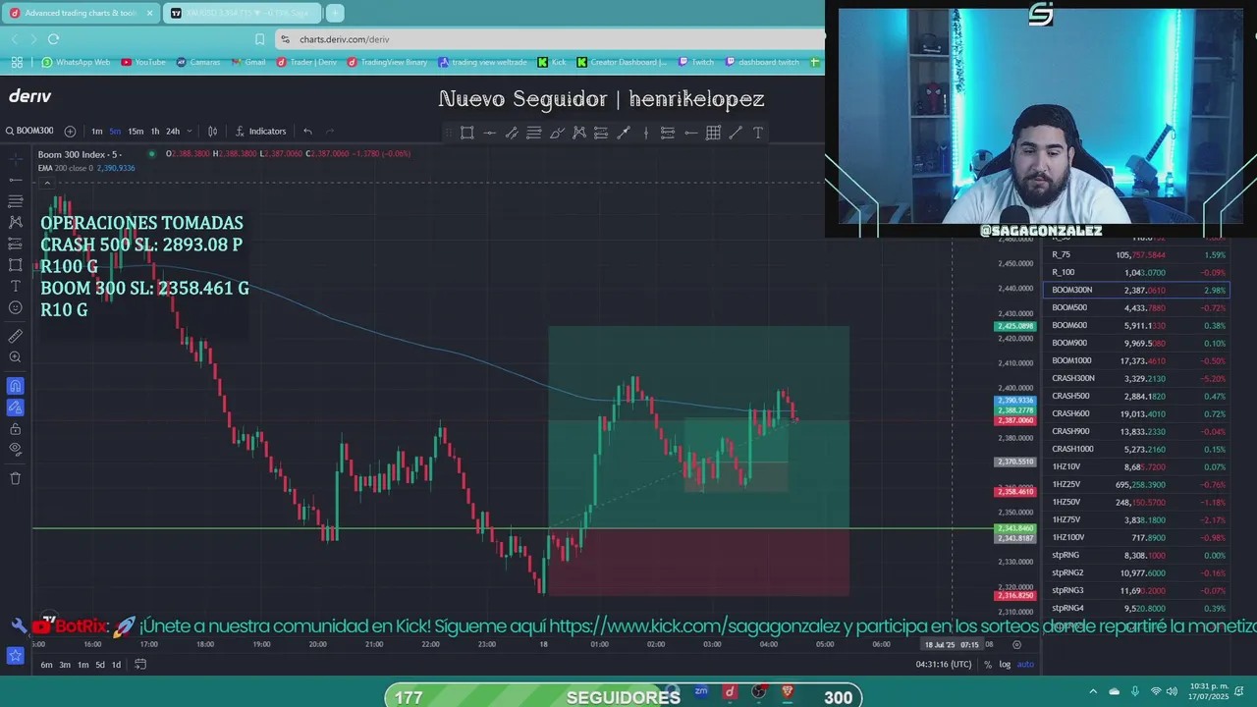Click the EMA 200 indicator legend
Image resolution: width=1257 pixels, height=707 pixels.
[86, 168]
